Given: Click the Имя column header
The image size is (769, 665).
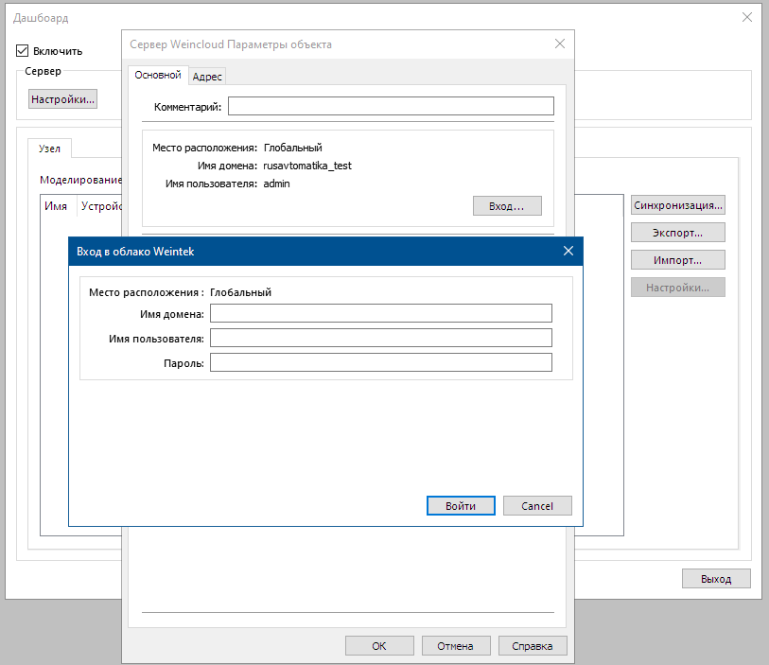Looking at the screenshot, I should pyautogui.click(x=56, y=206).
